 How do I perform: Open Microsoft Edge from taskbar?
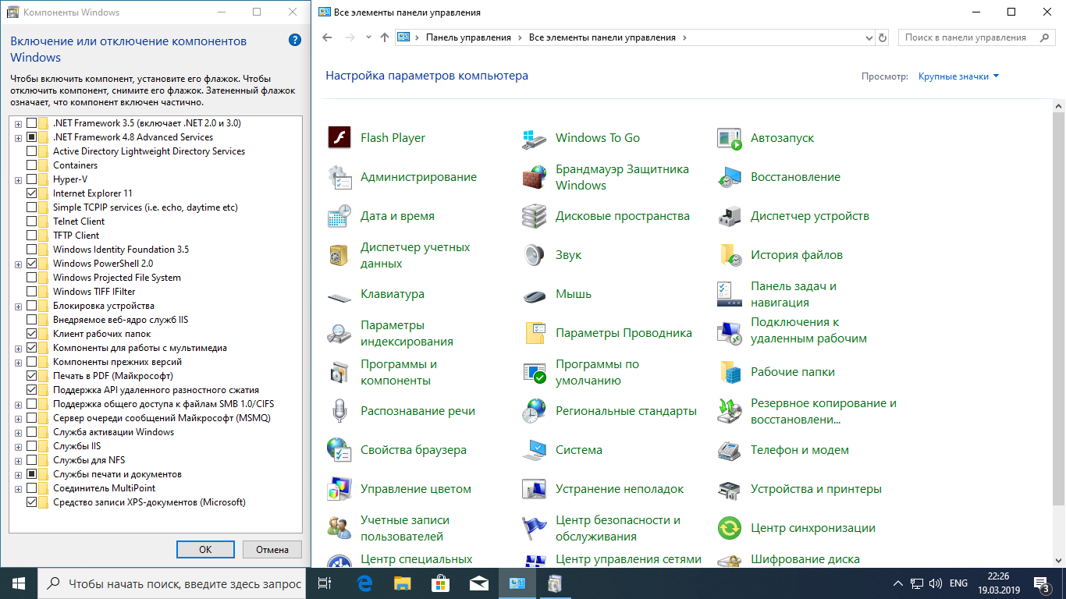(364, 583)
